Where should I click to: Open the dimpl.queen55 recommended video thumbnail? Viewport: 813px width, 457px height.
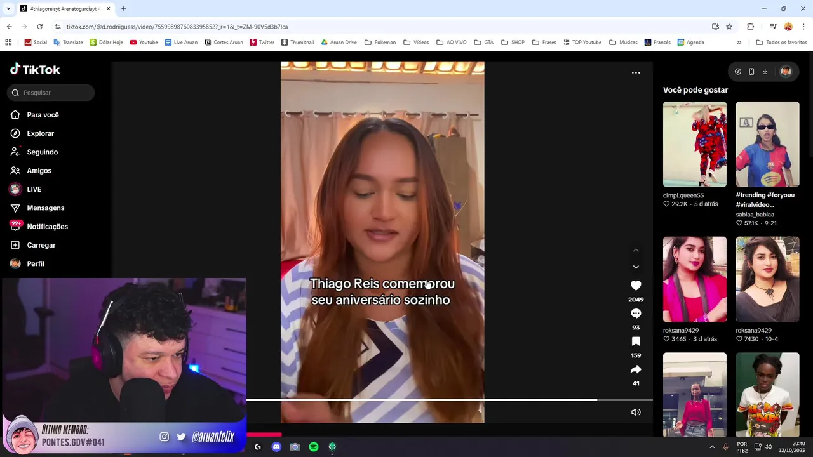click(x=695, y=144)
